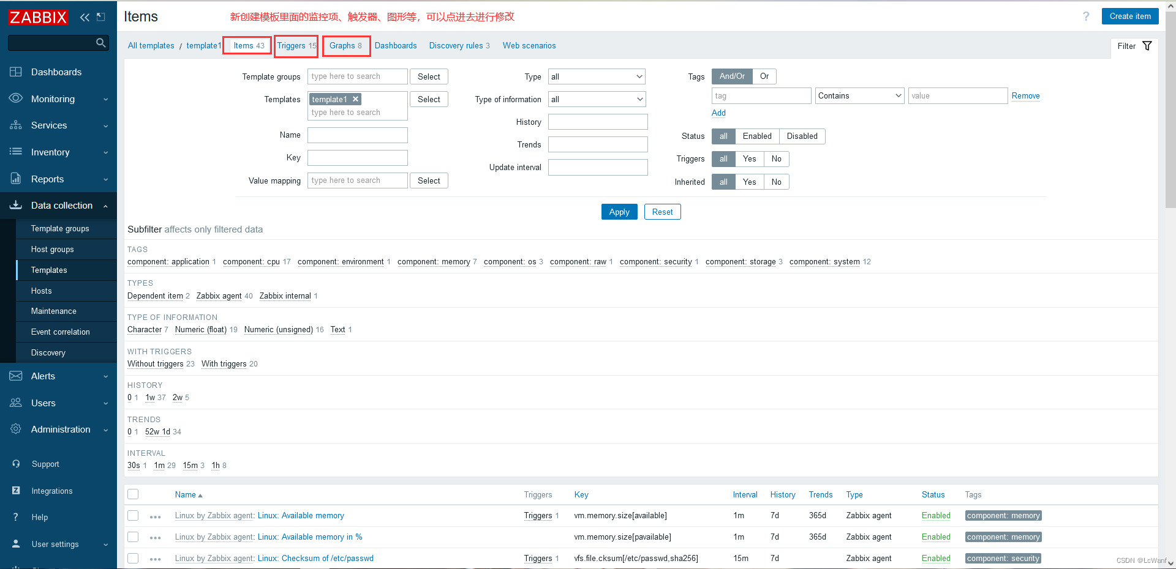Image resolution: width=1176 pixels, height=569 pixels.
Task: Check the select-all checkbox in table header
Action: tap(133, 494)
